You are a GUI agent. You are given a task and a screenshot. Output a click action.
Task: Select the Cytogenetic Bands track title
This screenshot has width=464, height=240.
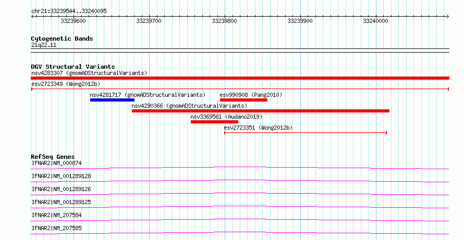(62, 39)
